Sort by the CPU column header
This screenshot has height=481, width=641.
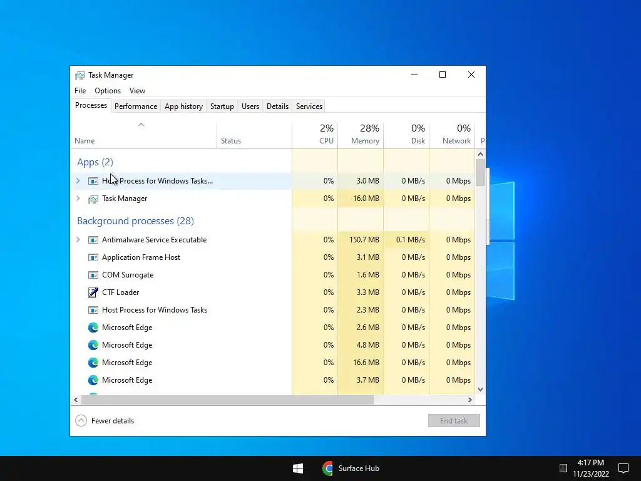315,135
